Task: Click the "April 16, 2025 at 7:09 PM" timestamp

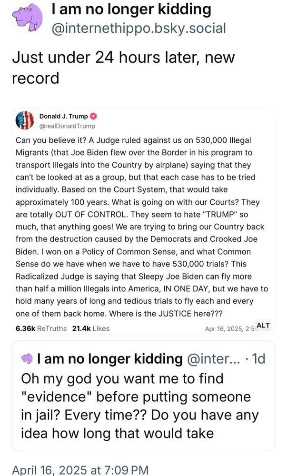Action: 80,470
